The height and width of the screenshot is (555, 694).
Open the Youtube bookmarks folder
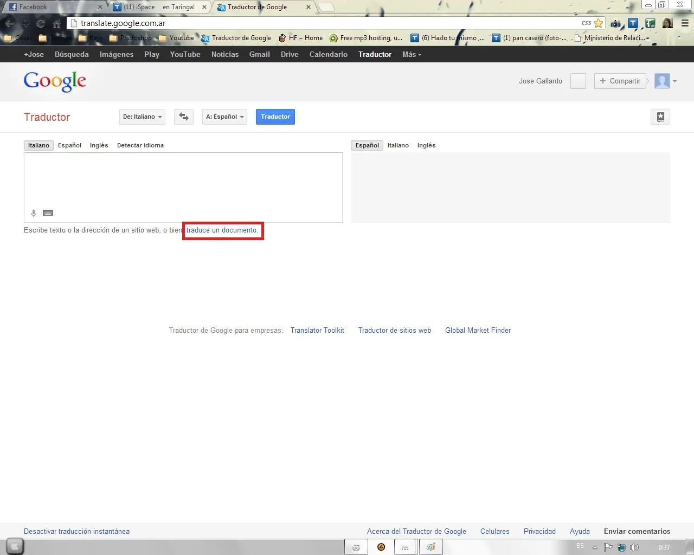point(176,38)
